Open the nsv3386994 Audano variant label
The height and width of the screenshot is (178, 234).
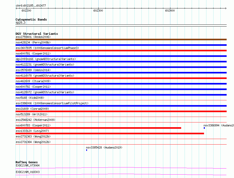click(219, 125)
